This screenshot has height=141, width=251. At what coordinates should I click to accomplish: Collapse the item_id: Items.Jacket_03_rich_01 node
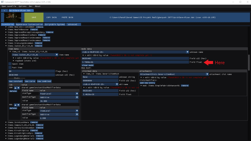click(x=10, y=51)
